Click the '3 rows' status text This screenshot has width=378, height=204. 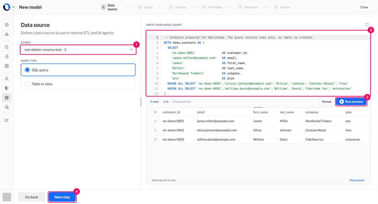click(154, 102)
